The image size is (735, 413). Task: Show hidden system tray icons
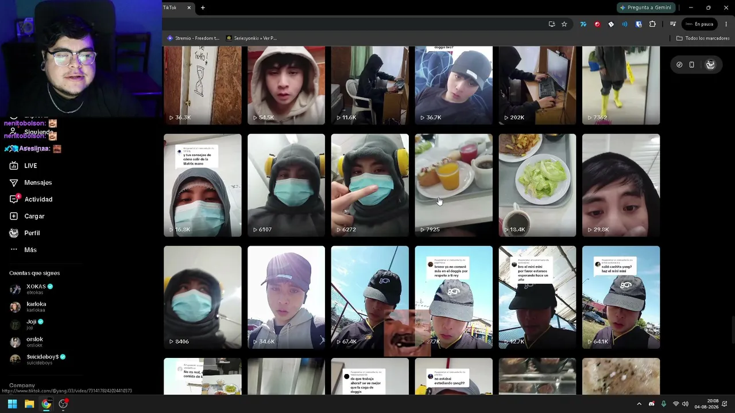(x=639, y=404)
